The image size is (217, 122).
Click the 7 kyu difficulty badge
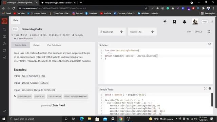pos(15,29)
